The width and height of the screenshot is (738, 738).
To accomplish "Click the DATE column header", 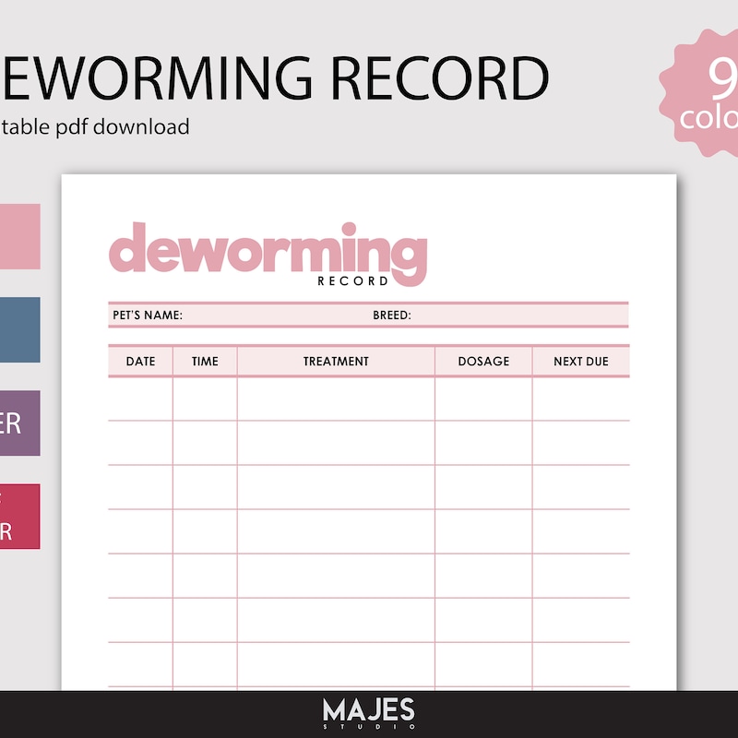I will [x=141, y=361].
